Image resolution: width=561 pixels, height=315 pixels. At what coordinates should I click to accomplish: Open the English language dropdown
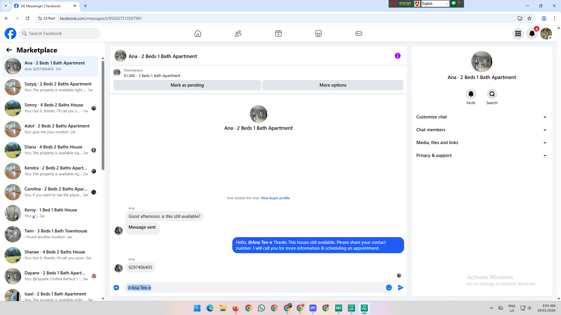pos(435,3)
